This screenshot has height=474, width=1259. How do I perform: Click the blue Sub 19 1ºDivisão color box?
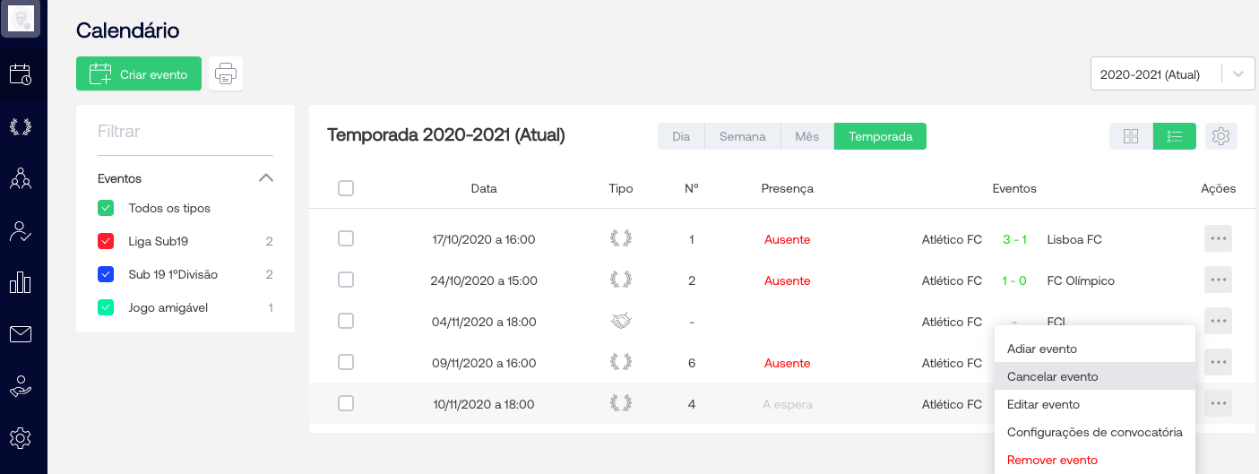pyautogui.click(x=106, y=274)
